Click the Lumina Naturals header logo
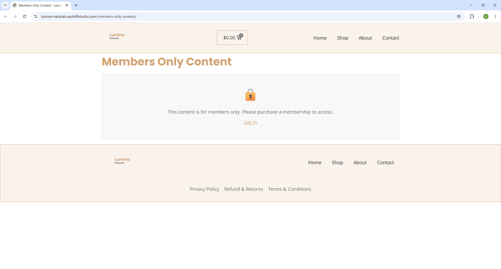Screen dimensions: 501x269 point(117,36)
